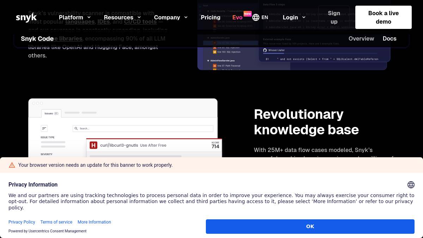
Task: Click Book a live demo button
Action: pos(384,17)
